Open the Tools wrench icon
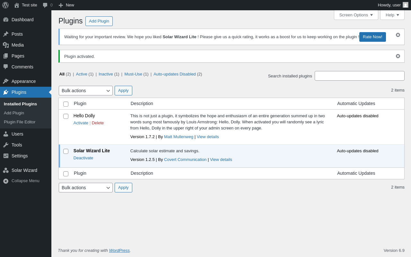Image resolution: width=411 pixels, height=257 pixels. (x=6, y=145)
